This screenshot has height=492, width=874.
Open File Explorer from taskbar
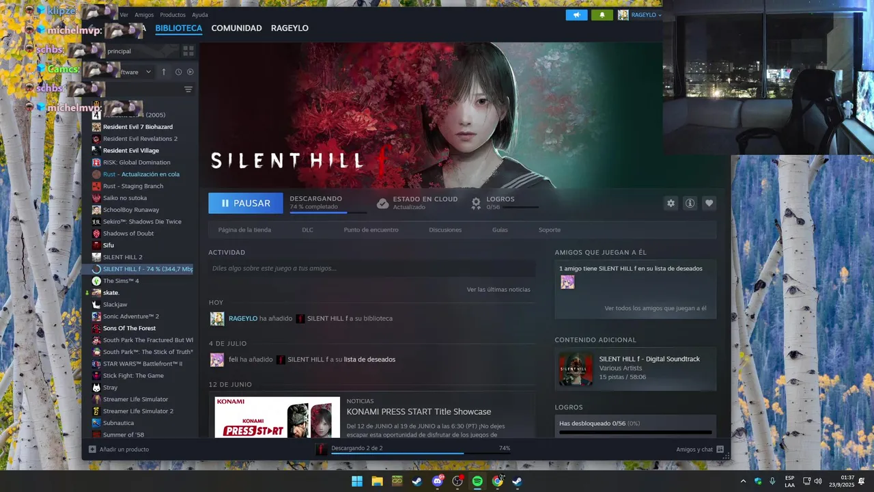[377, 481]
